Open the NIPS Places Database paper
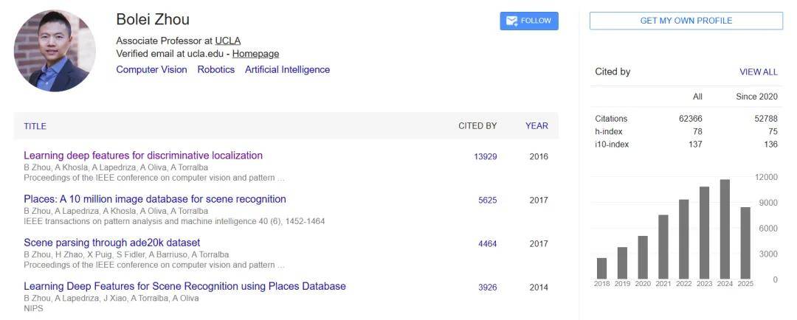Viewport: 797px width, 320px height. coord(184,286)
